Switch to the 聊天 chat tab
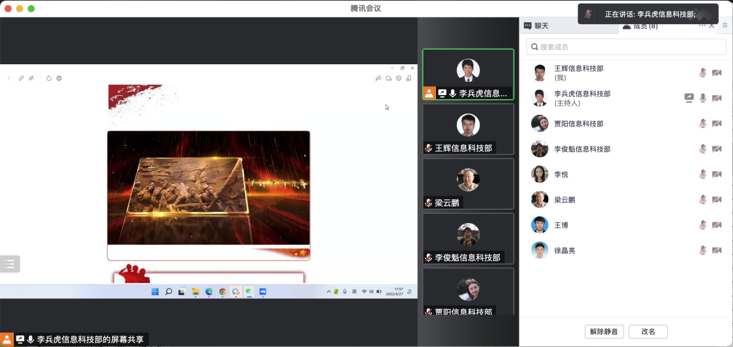Image resolution: width=733 pixels, height=347 pixels. click(536, 26)
